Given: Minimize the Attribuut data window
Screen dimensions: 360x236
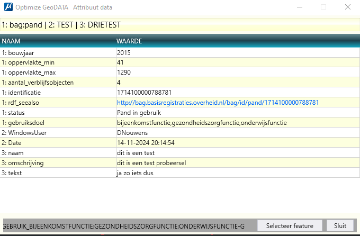Looking at the screenshot, I should [x=300, y=7].
